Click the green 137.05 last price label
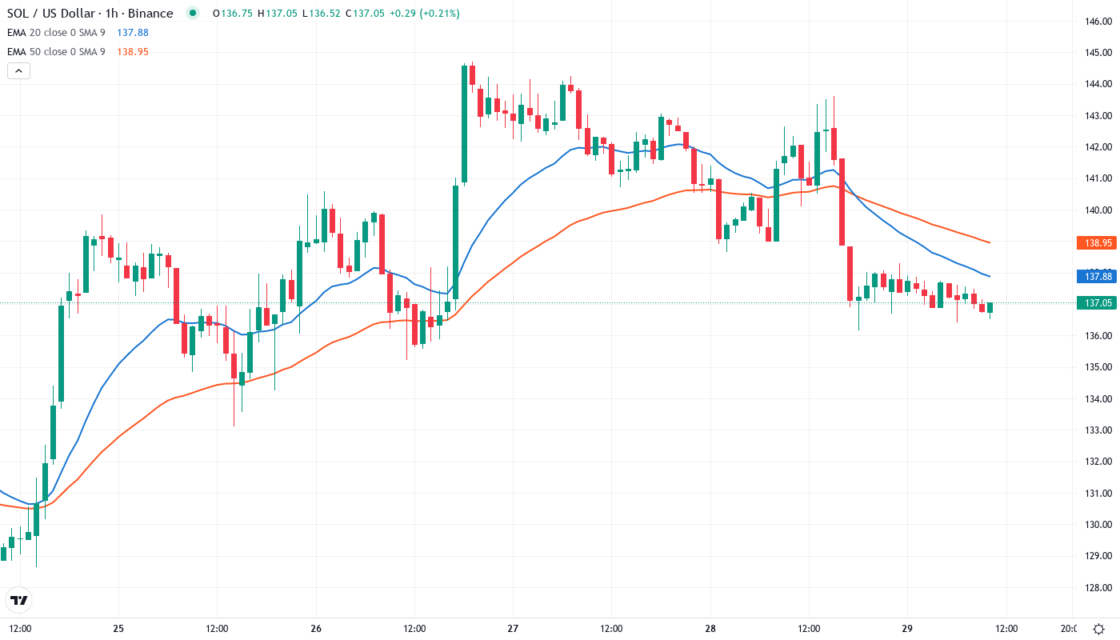The height and width of the screenshot is (640, 1120). point(1095,302)
